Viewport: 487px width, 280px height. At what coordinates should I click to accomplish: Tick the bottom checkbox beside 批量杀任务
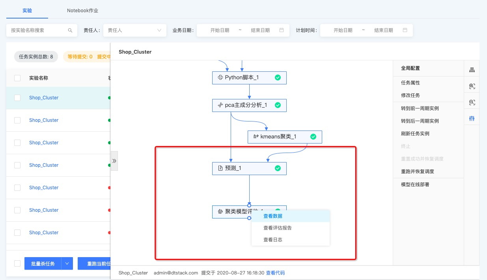point(17,263)
